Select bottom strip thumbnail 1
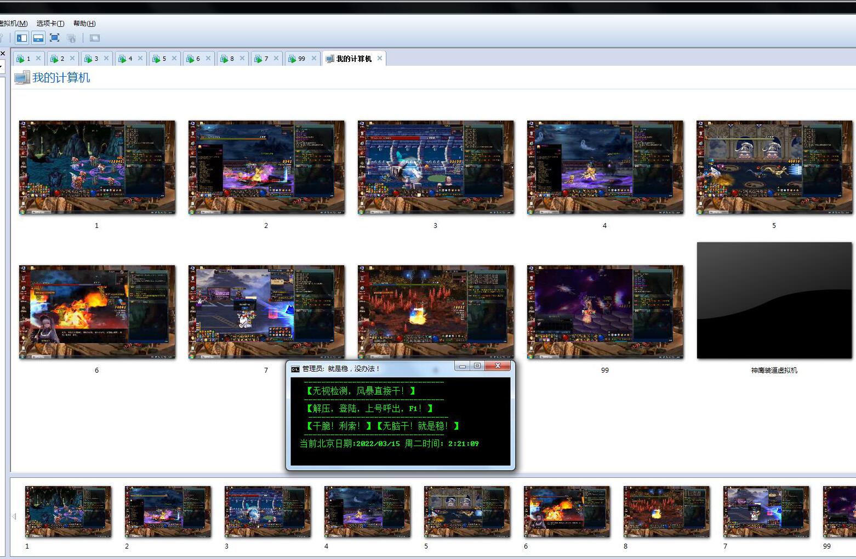Screen dimensions: 856x559 coord(68,512)
